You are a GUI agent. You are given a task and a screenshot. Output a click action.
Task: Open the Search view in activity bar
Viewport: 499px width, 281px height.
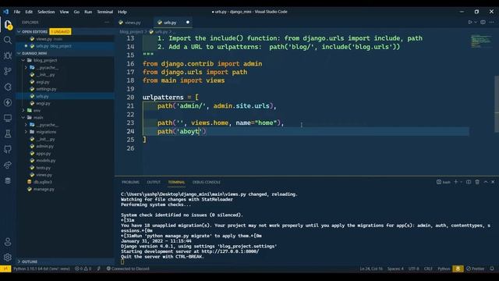click(8, 40)
